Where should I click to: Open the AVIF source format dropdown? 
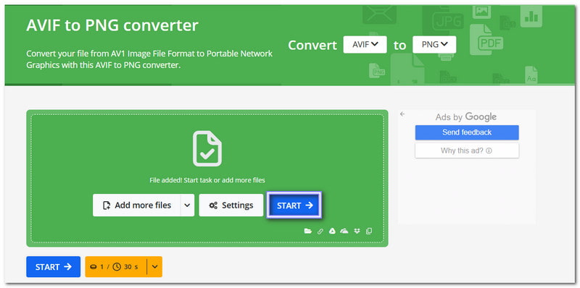click(x=365, y=45)
